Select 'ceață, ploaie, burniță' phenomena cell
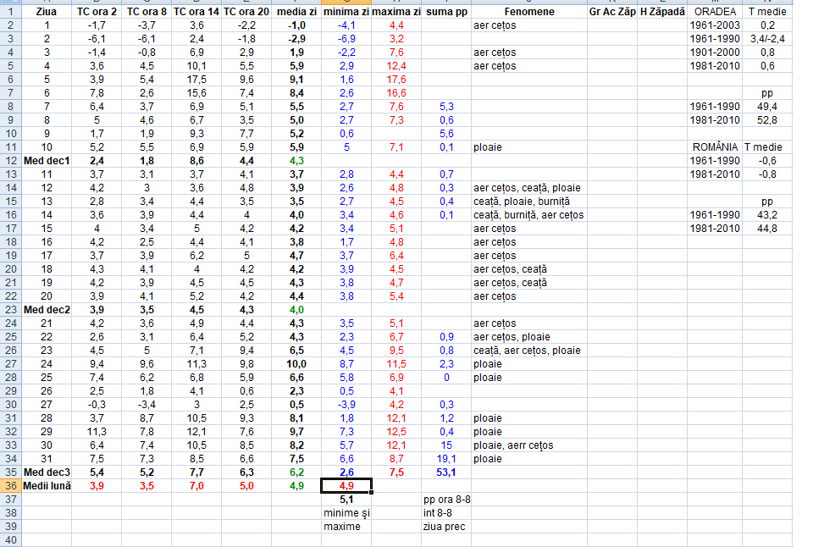 tap(529, 202)
